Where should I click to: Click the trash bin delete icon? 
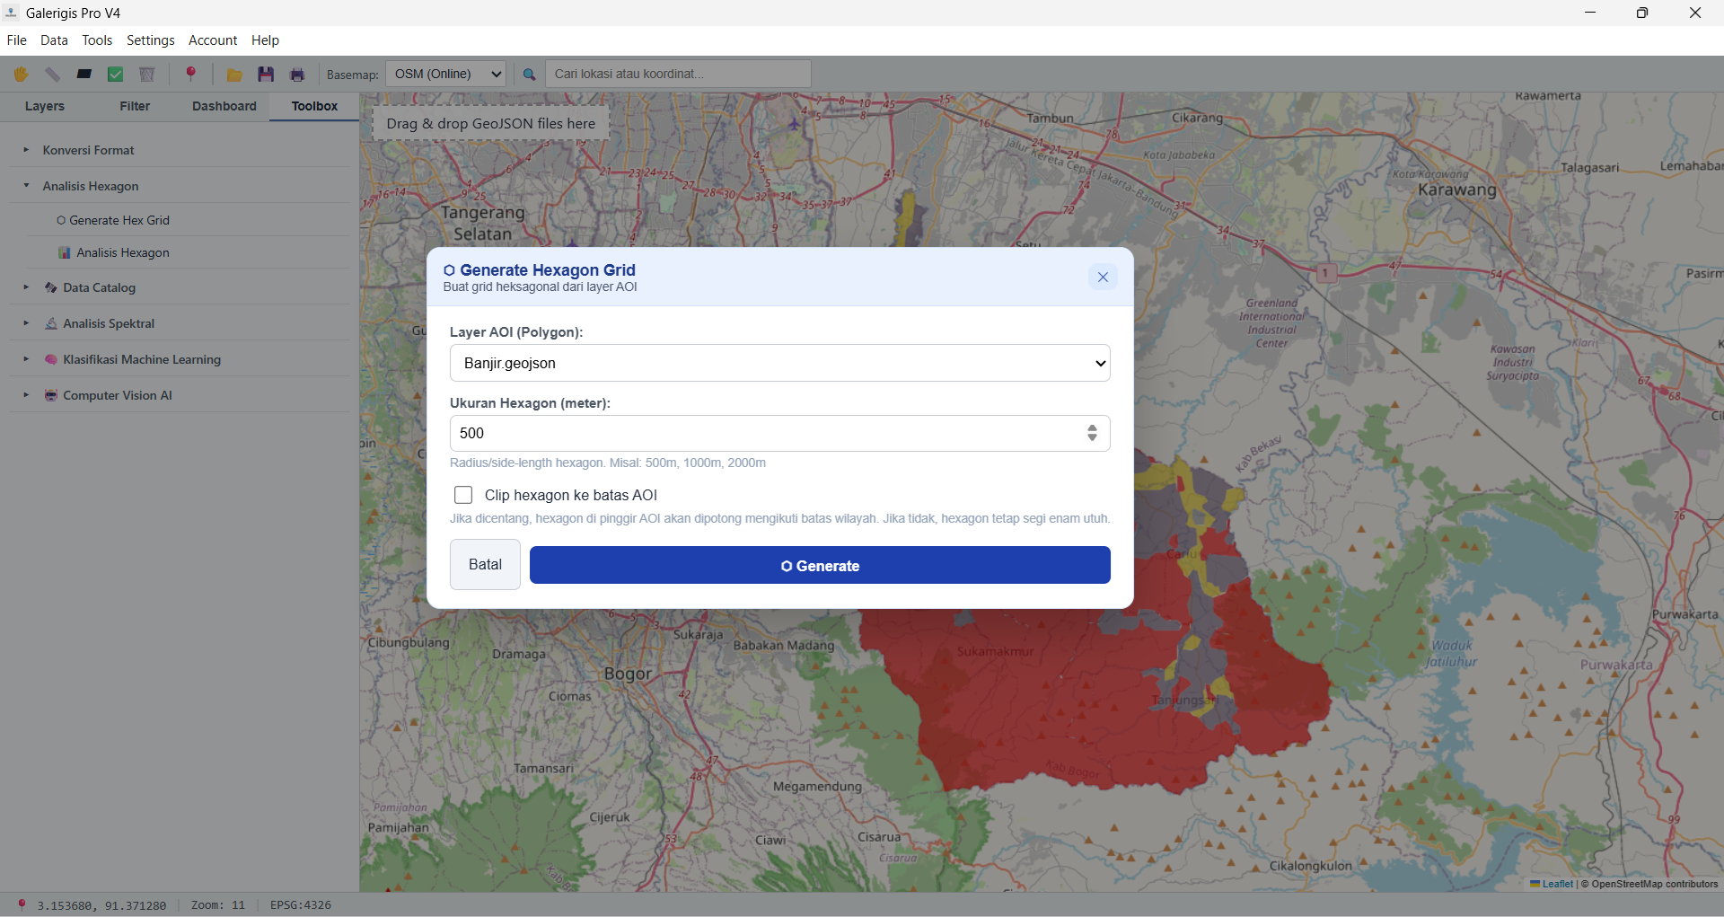pos(147,75)
